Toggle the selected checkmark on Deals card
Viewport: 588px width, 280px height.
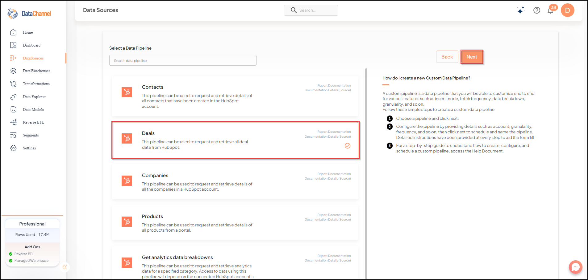click(x=348, y=146)
